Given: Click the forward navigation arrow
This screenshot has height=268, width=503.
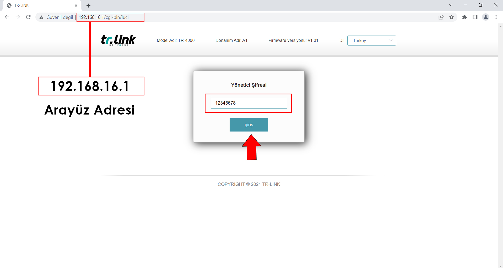Looking at the screenshot, I should [18, 17].
